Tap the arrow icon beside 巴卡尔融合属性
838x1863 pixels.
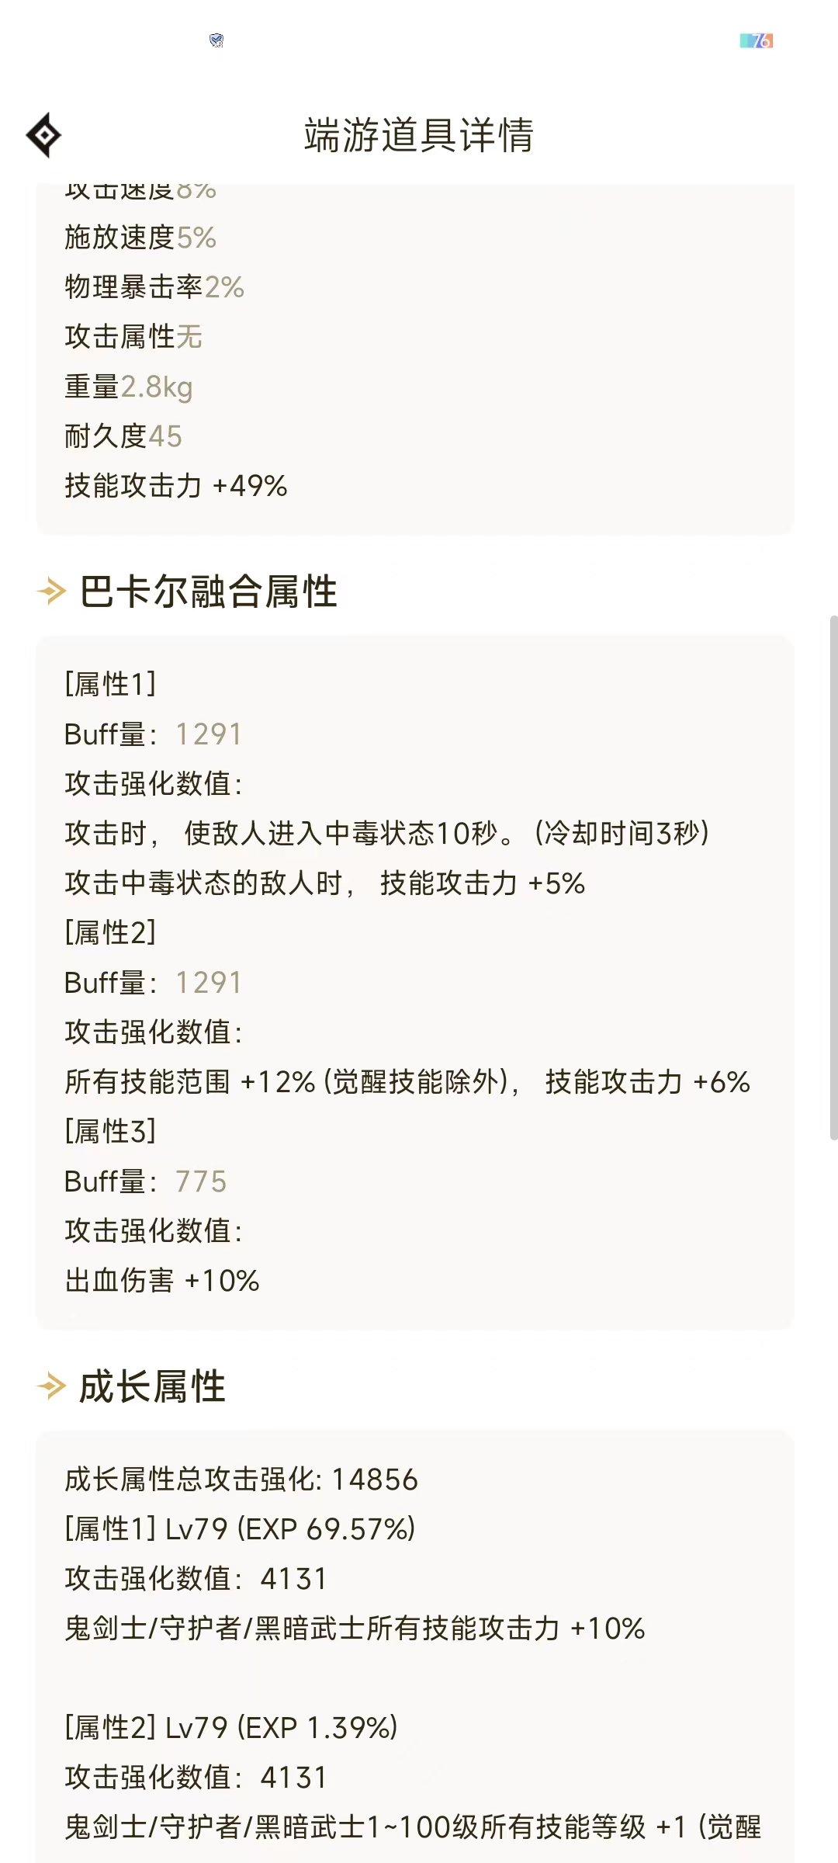click(x=51, y=592)
